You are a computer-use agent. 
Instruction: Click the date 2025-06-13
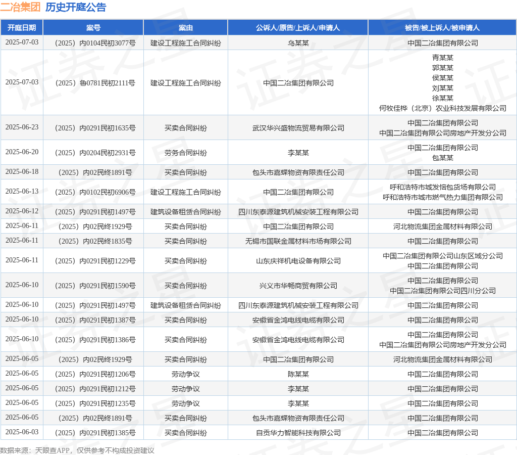click(22, 192)
